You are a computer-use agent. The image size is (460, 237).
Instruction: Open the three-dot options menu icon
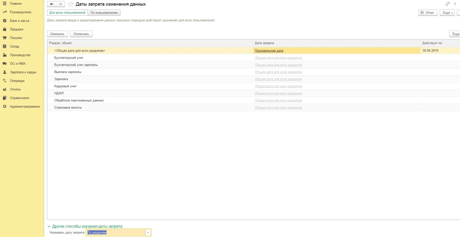(455, 4)
